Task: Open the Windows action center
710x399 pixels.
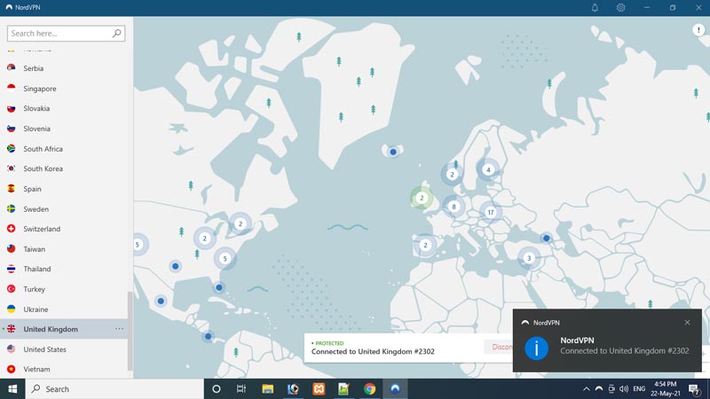Action: click(x=694, y=389)
